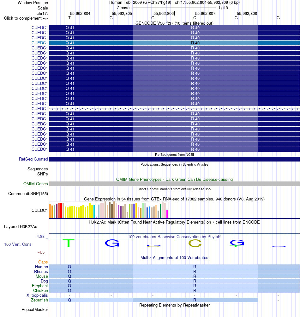Click the gray OMIM Genes item bar
The height and width of the screenshot is (317, 300).
pyautogui.click(x=174, y=184)
